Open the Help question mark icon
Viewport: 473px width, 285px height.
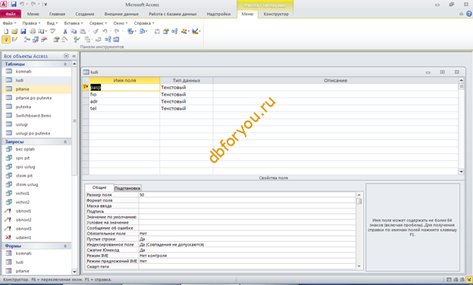(468, 14)
